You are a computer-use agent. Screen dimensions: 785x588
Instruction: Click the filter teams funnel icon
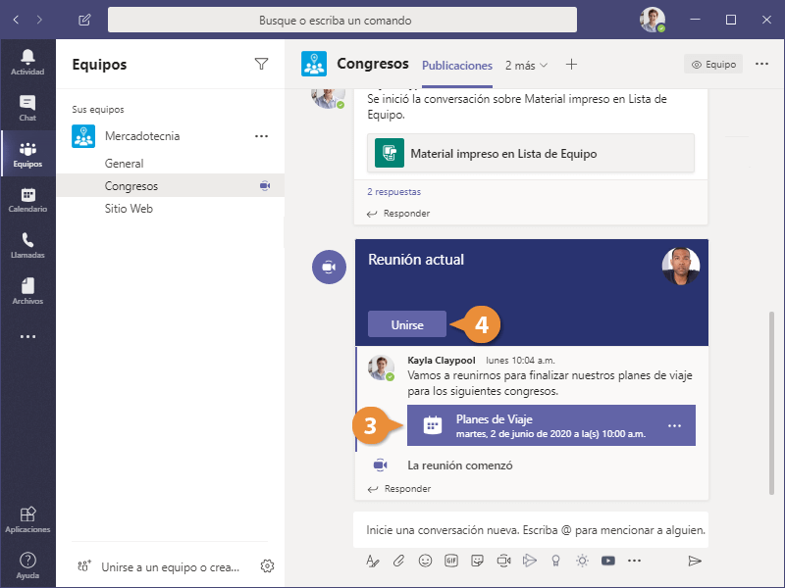tap(261, 65)
